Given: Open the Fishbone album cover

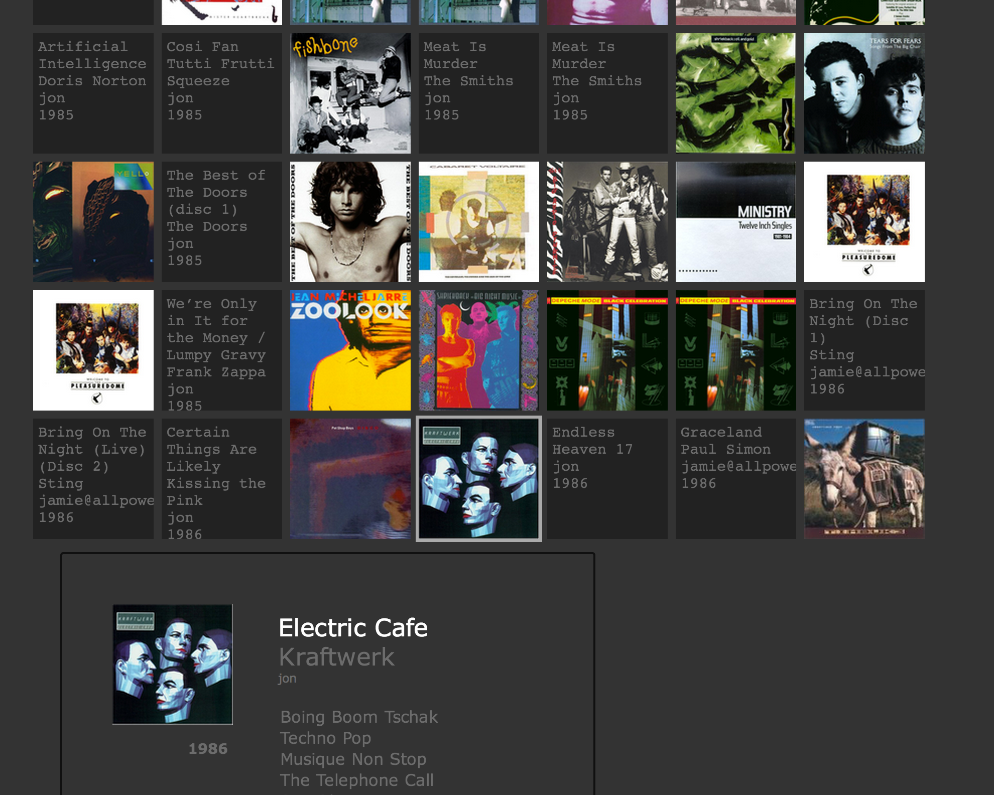Looking at the screenshot, I should [350, 93].
